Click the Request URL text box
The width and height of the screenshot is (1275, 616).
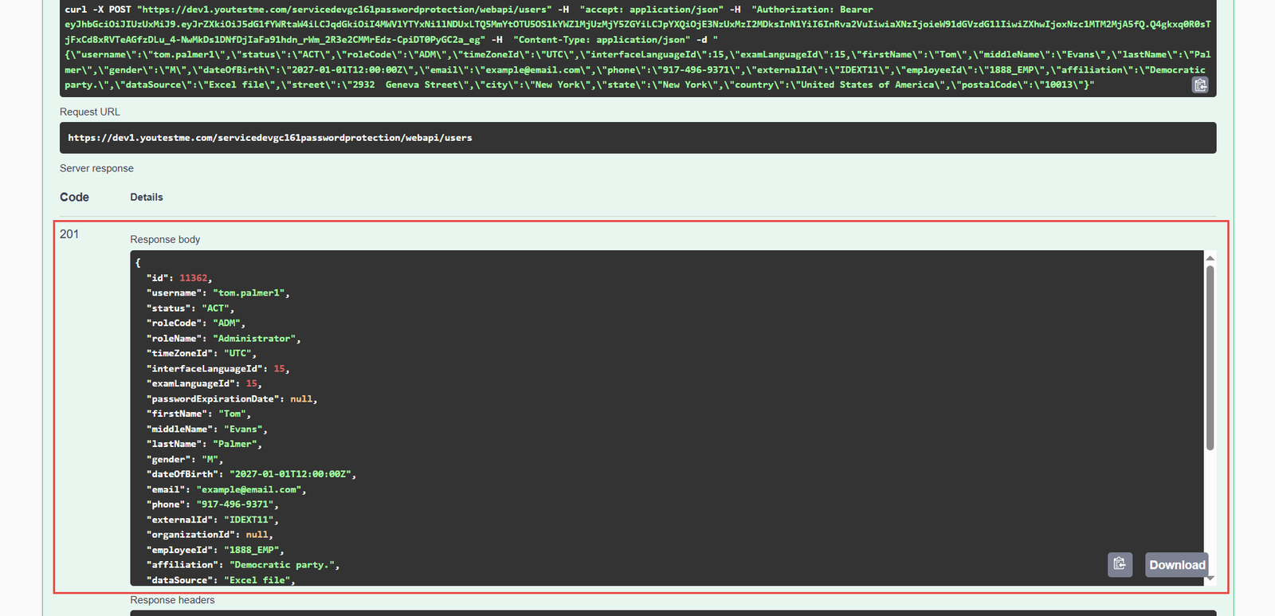coord(637,138)
